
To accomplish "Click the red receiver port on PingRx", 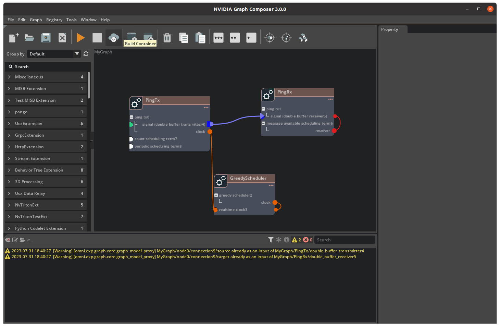I will [334, 130].
